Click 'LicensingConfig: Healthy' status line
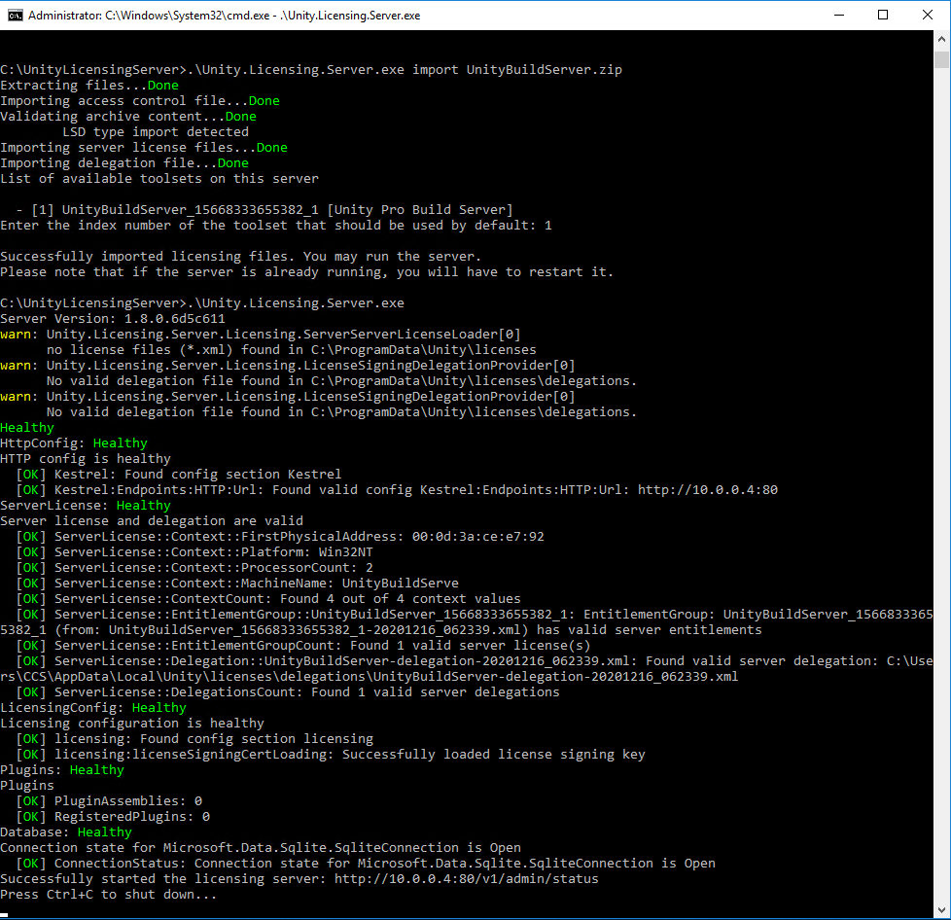951x920 pixels. point(93,708)
